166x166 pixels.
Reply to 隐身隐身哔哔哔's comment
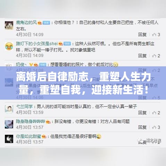[x=142, y=127]
